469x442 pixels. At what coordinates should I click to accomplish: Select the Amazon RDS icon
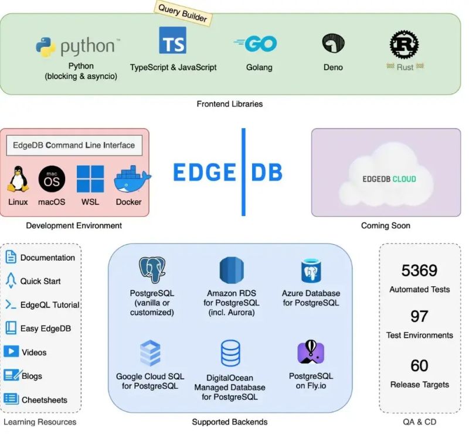[230, 269]
